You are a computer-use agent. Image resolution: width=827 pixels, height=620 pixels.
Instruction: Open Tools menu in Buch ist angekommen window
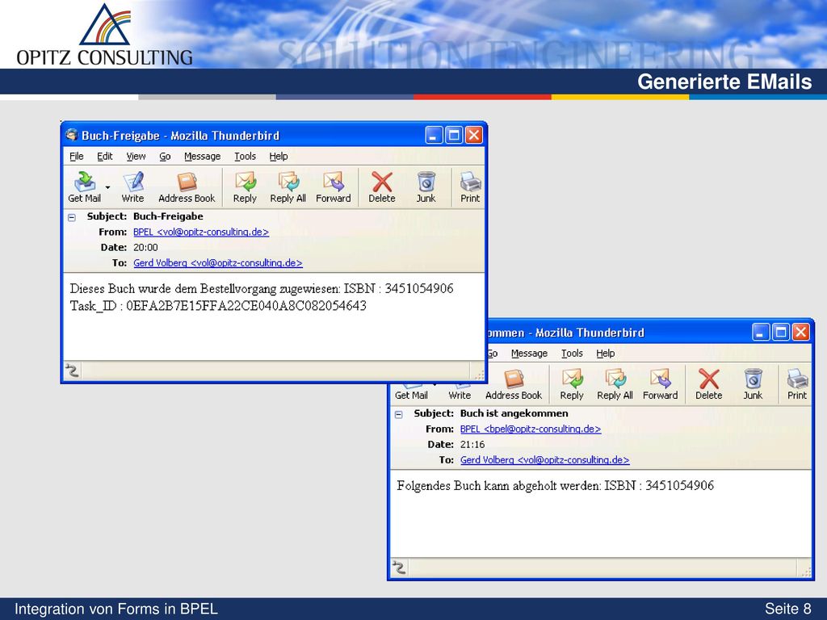572,354
